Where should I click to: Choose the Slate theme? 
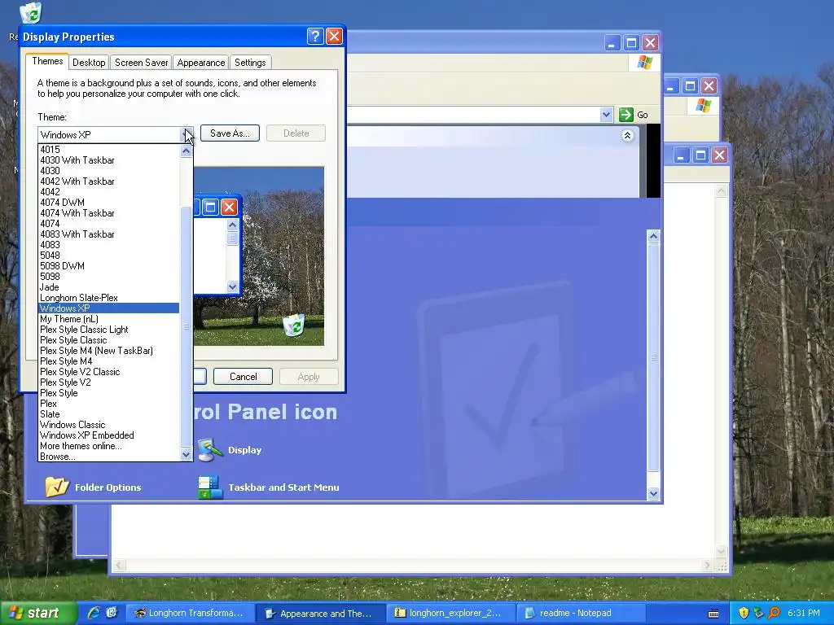pyautogui.click(x=109, y=414)
